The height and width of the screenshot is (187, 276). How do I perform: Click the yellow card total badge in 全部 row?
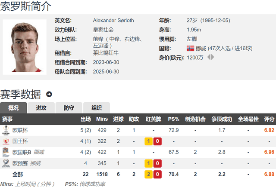[148, 175]
